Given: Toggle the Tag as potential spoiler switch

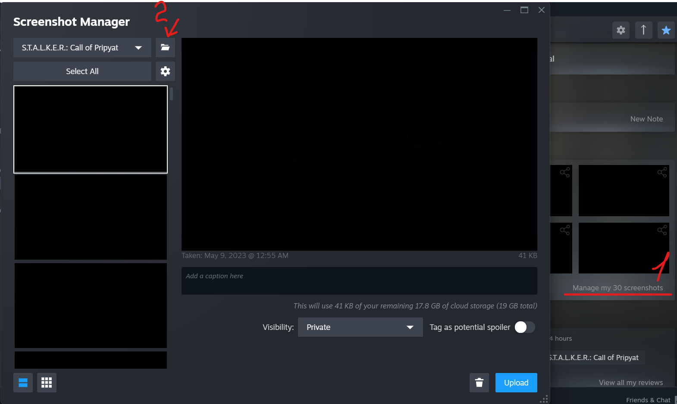Looking at the screenshot, I should pos(525,327).
